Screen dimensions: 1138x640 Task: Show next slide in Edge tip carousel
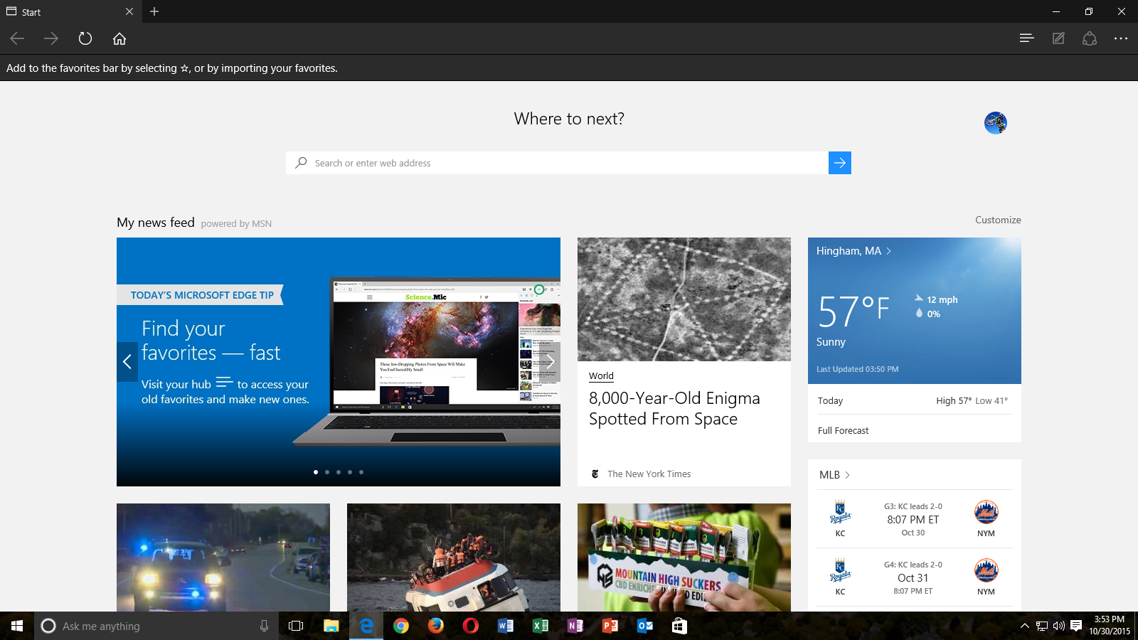[x=550, y=362]
